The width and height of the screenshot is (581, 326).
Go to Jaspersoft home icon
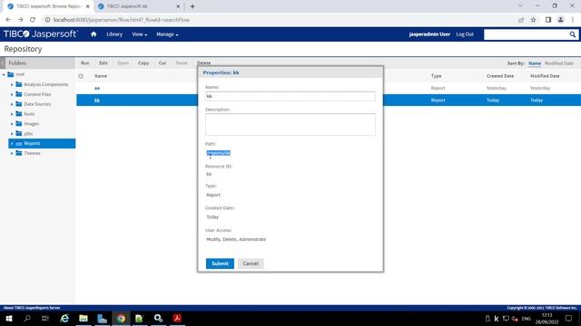coord(94,34)
